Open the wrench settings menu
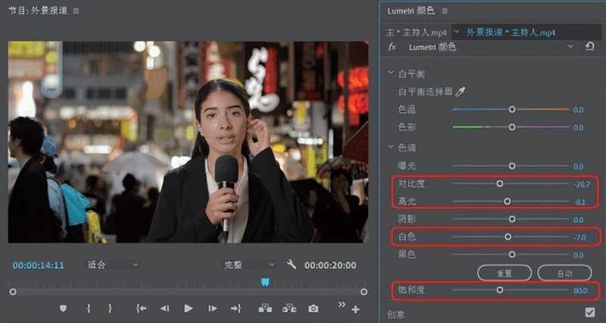 (291, 265)
